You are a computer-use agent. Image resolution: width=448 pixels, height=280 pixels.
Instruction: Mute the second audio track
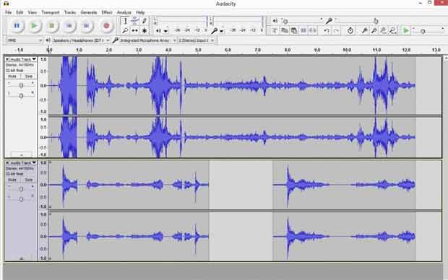(12, 180)
